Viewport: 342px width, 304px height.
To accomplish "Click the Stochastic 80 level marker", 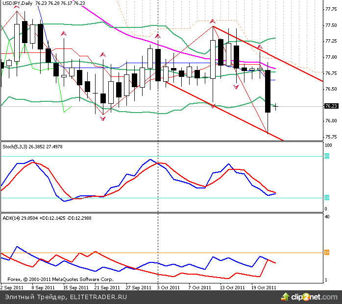I will point(327,156).
